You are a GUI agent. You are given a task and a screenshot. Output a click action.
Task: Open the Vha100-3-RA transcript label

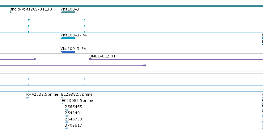point(74,35)
